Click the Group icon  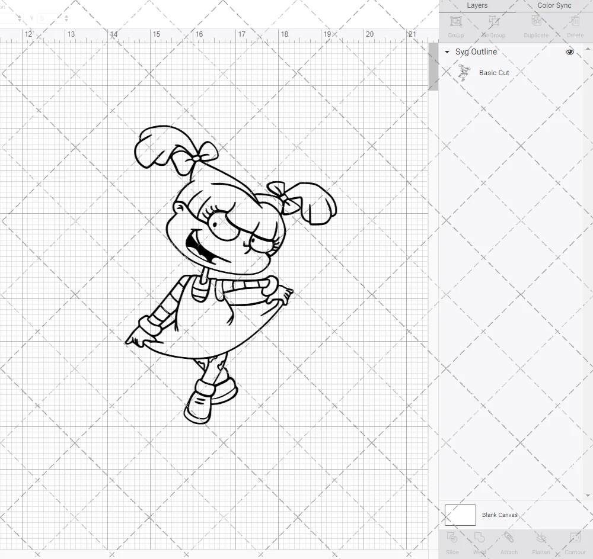coord(455,25)
